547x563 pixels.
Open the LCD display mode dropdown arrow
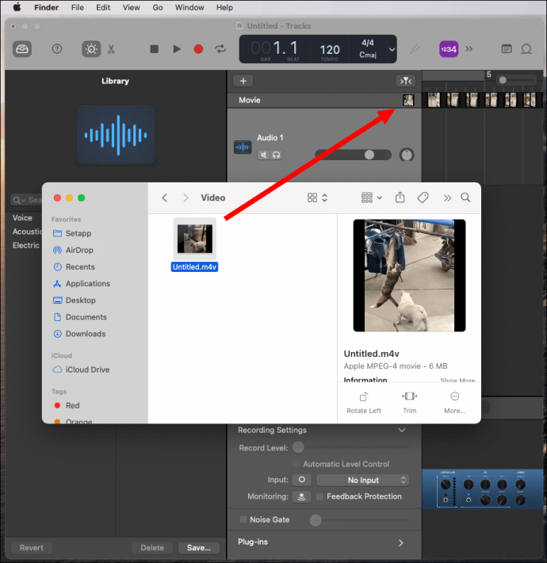tap(392, 49)
